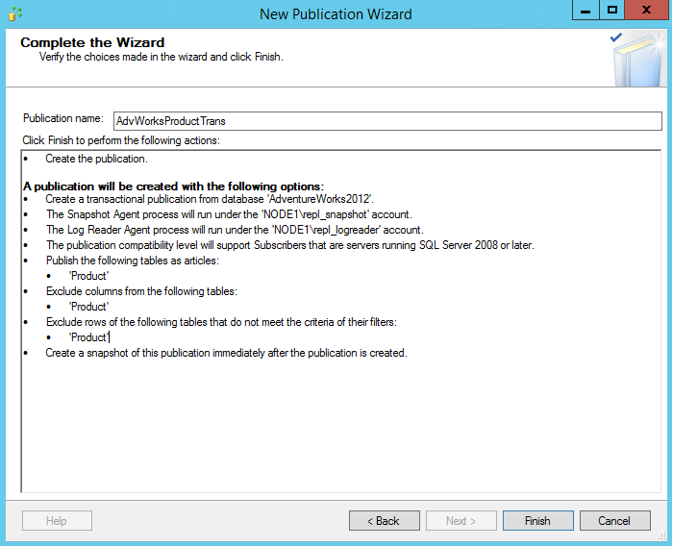Cancel the publication wizard
The height and width of the screenshot is (547, 673).
coord(614,521)
